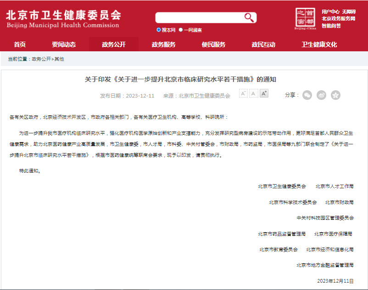
Task: Open the 便民服务 navigation tab
Action: pyautogui.click(x=213, y=44)
